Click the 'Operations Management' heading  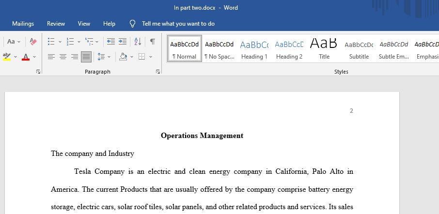[202, 136]
